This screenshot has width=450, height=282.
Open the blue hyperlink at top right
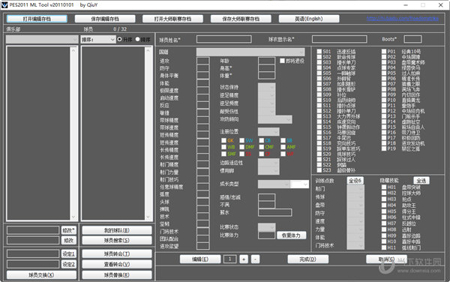(x=402, y=19)
